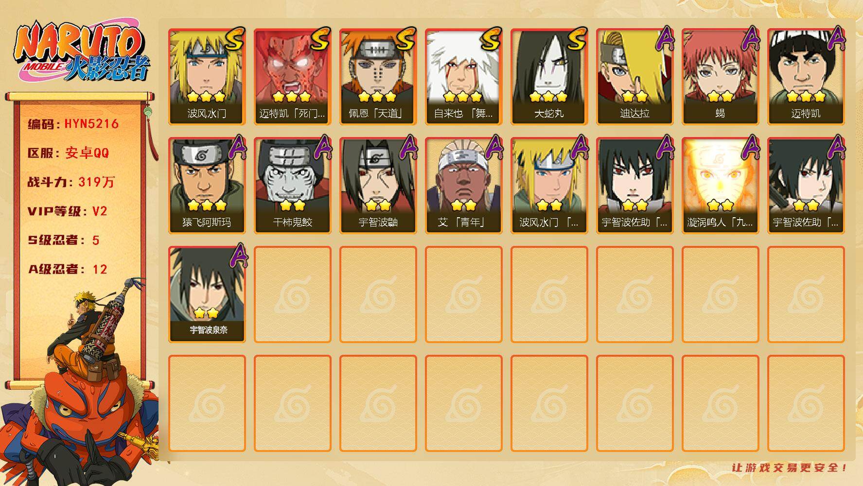Viewport: 863px width, 486px height.
Task: Click the 战斗力 319万 stat line
Action: pos(71,182)
